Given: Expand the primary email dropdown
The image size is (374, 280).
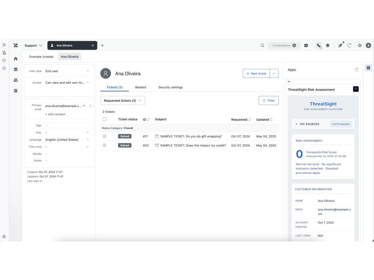Looking at the screenshot, I should tap(84, 106).
